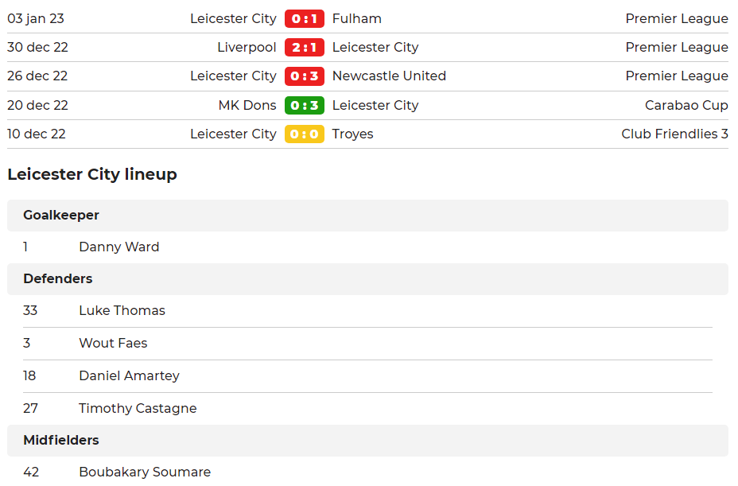Open the Carabao Cup competition link
738x486 pixels.
(686, 105)
